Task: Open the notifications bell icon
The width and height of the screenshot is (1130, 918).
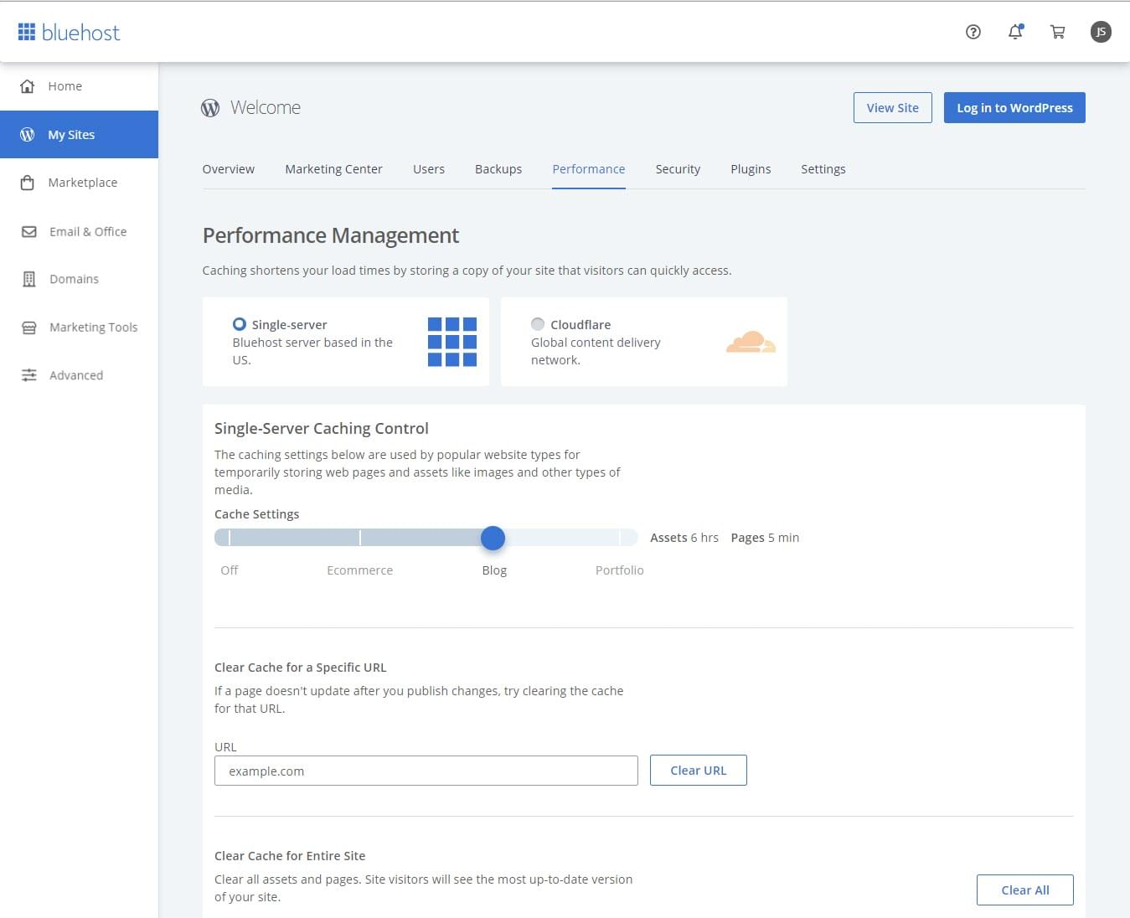Action: coord(1015,32)
